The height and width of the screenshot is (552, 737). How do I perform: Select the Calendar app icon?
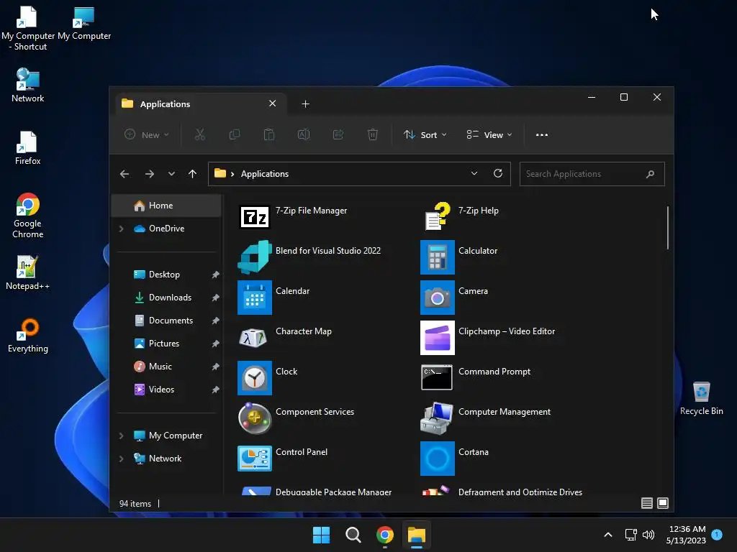[254, 298]
